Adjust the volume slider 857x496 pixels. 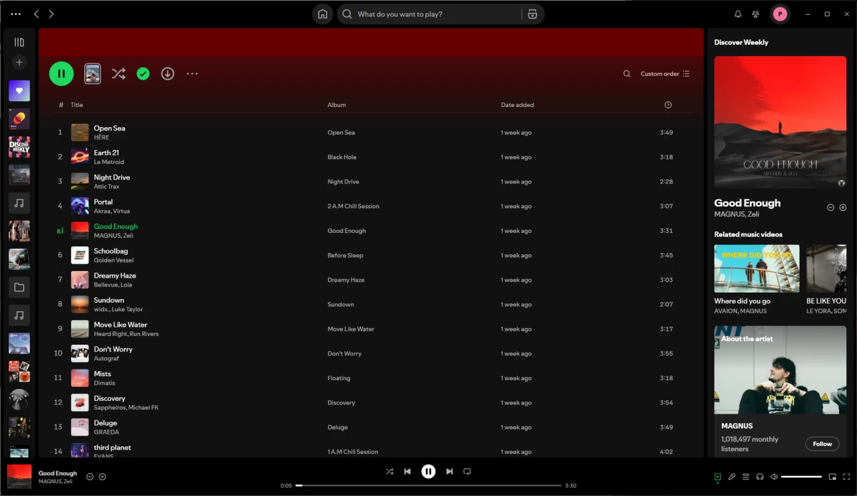click(x=801, y=477)
